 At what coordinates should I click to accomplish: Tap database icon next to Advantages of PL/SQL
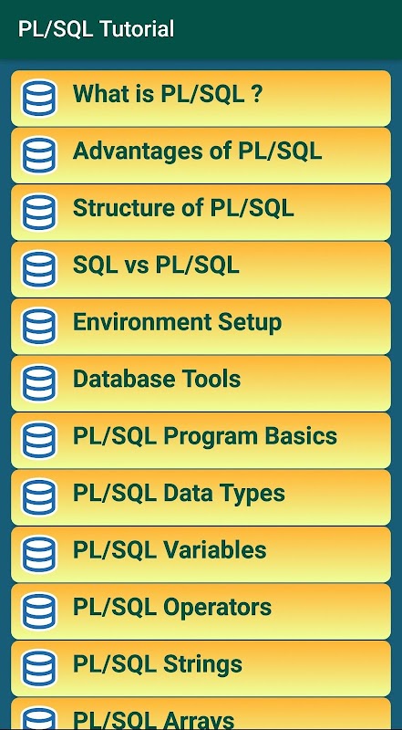click(x=39, y=155)
